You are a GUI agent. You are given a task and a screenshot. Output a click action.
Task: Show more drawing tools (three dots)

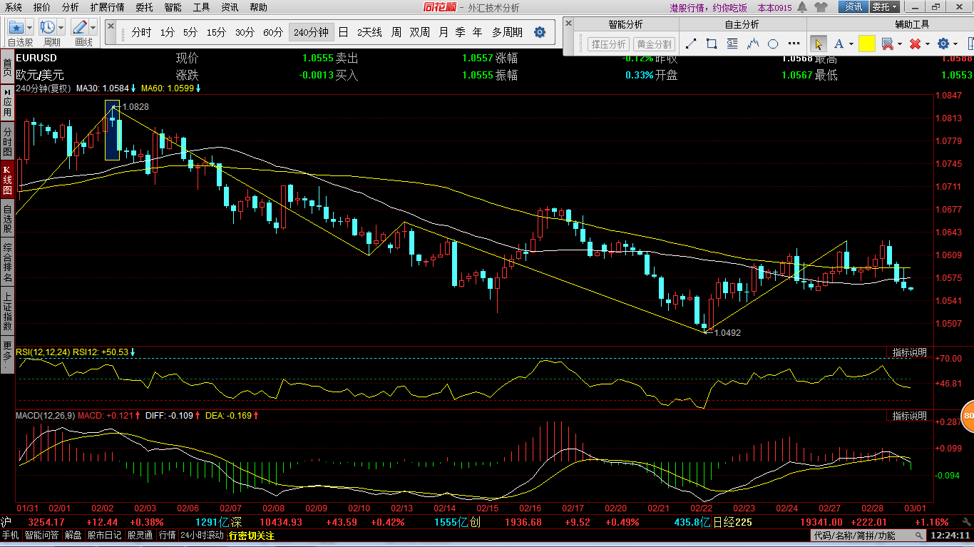coord(793,44)
